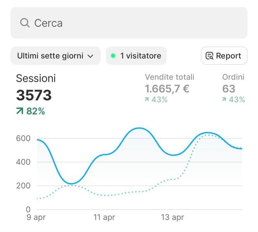The image size is (258, 232).
Task: Click the magnifying glass search icon
Action: tap(25, 23)
